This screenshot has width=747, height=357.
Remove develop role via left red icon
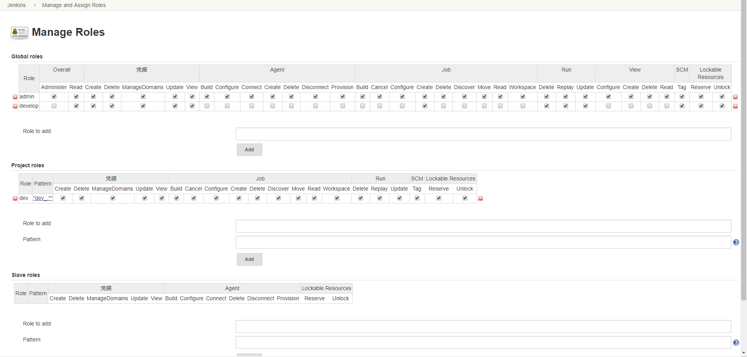click(x=15, y=106)
